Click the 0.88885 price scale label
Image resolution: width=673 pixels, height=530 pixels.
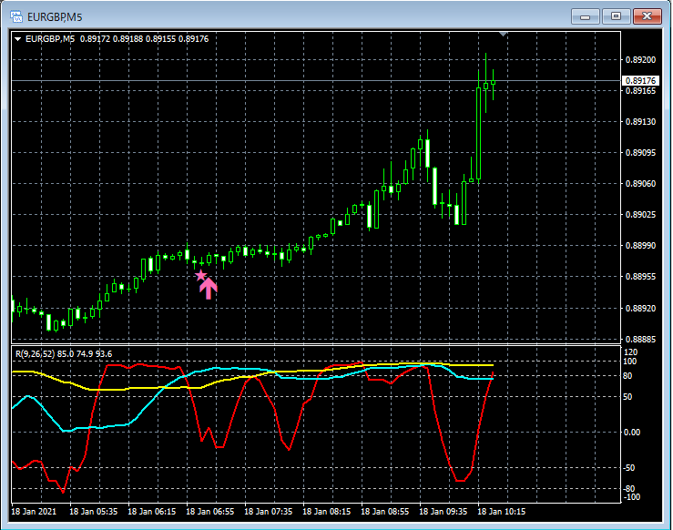[x=640, y=340]
